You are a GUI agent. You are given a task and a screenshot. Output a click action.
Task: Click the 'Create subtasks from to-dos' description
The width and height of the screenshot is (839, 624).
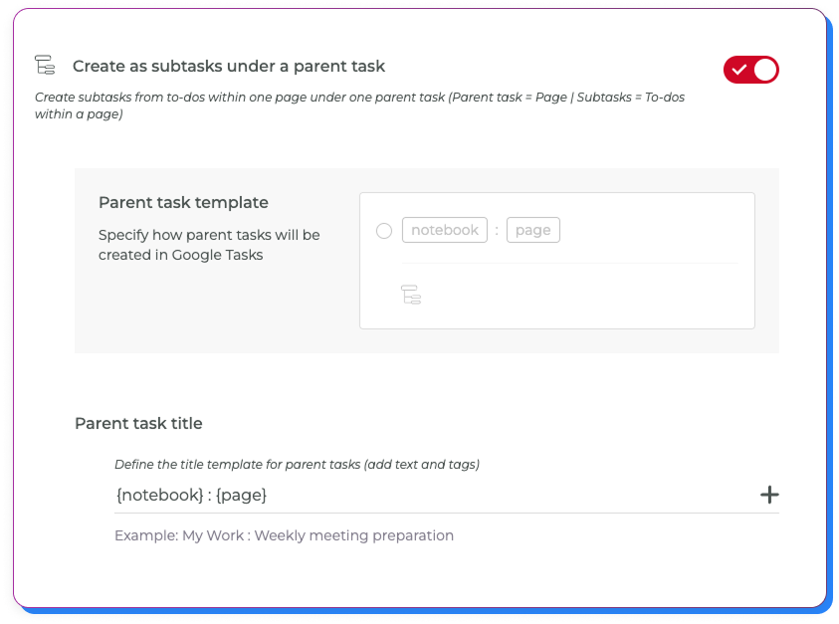359,105
